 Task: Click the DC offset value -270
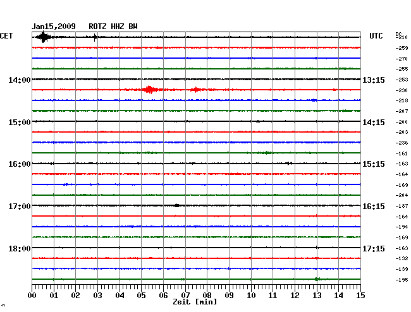tap(402, 59)
